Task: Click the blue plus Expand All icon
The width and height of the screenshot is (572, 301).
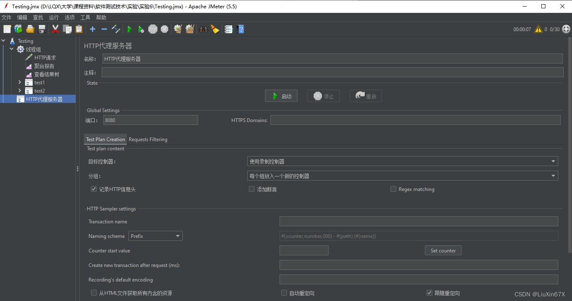Action: (93, 29)
